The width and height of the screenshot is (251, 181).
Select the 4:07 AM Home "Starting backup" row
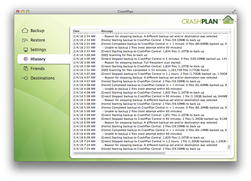[x=150, y=81]
